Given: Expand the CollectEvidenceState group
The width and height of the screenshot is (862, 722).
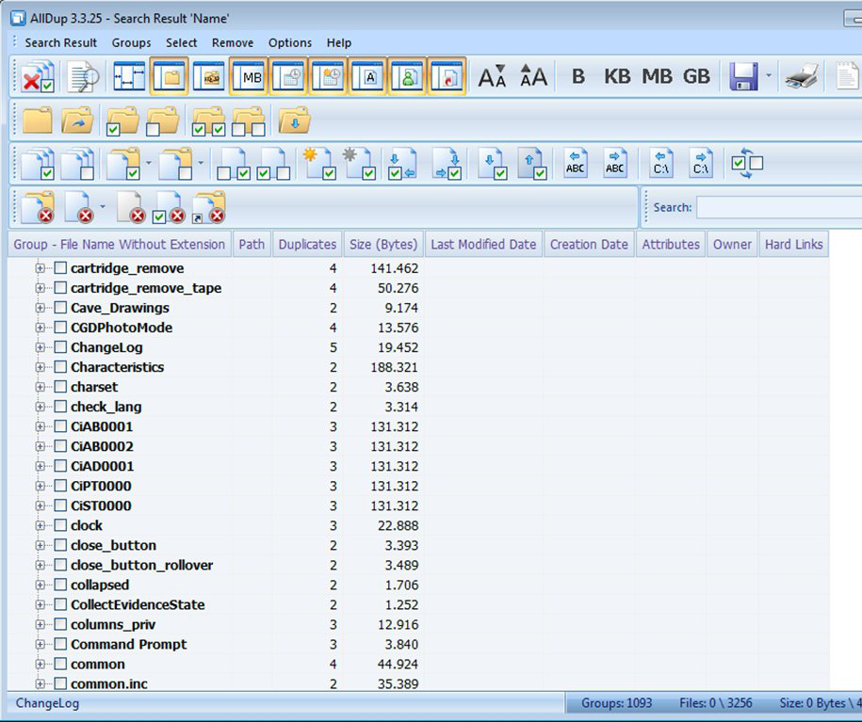Looking at the screenshot, I should pos(41,604).
